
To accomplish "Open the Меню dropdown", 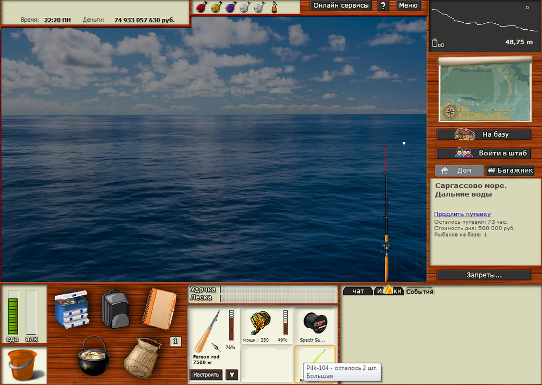I will (408, 5).
